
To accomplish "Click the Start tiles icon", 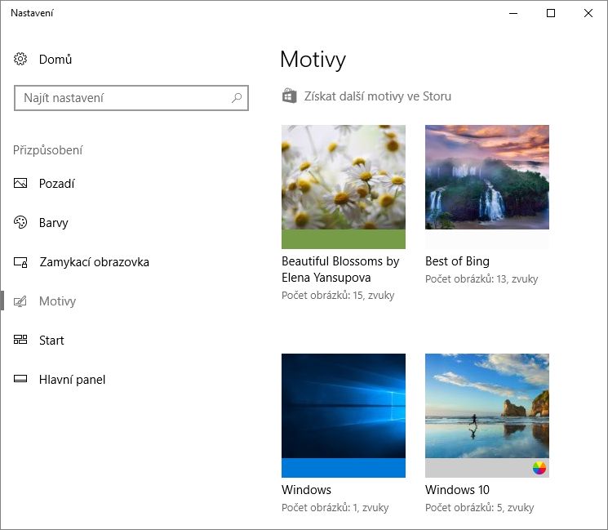I will coord(20,340).
